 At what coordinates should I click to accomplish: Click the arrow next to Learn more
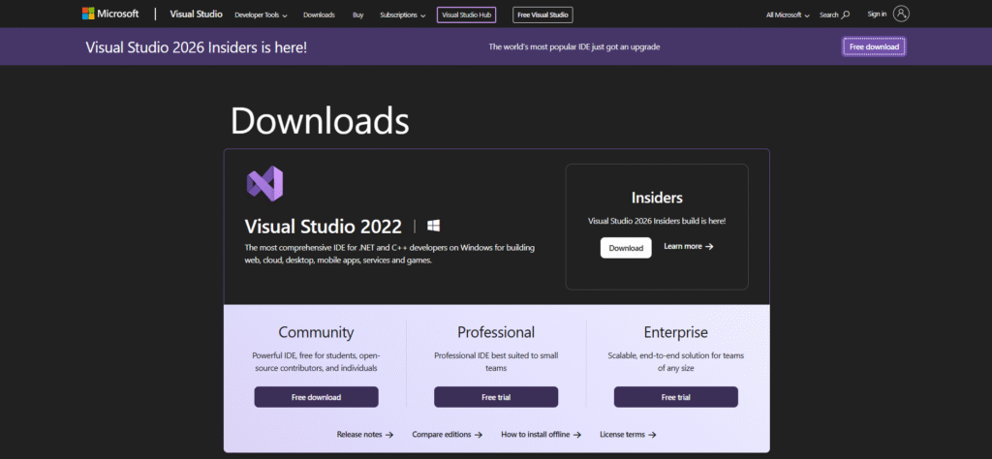(x=709, y=247)
